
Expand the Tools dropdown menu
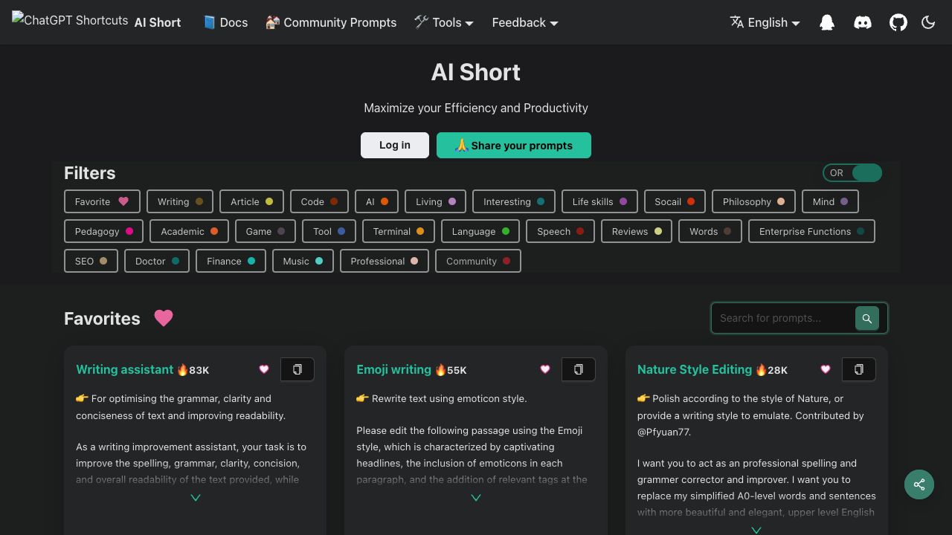[x=444, y=22]
